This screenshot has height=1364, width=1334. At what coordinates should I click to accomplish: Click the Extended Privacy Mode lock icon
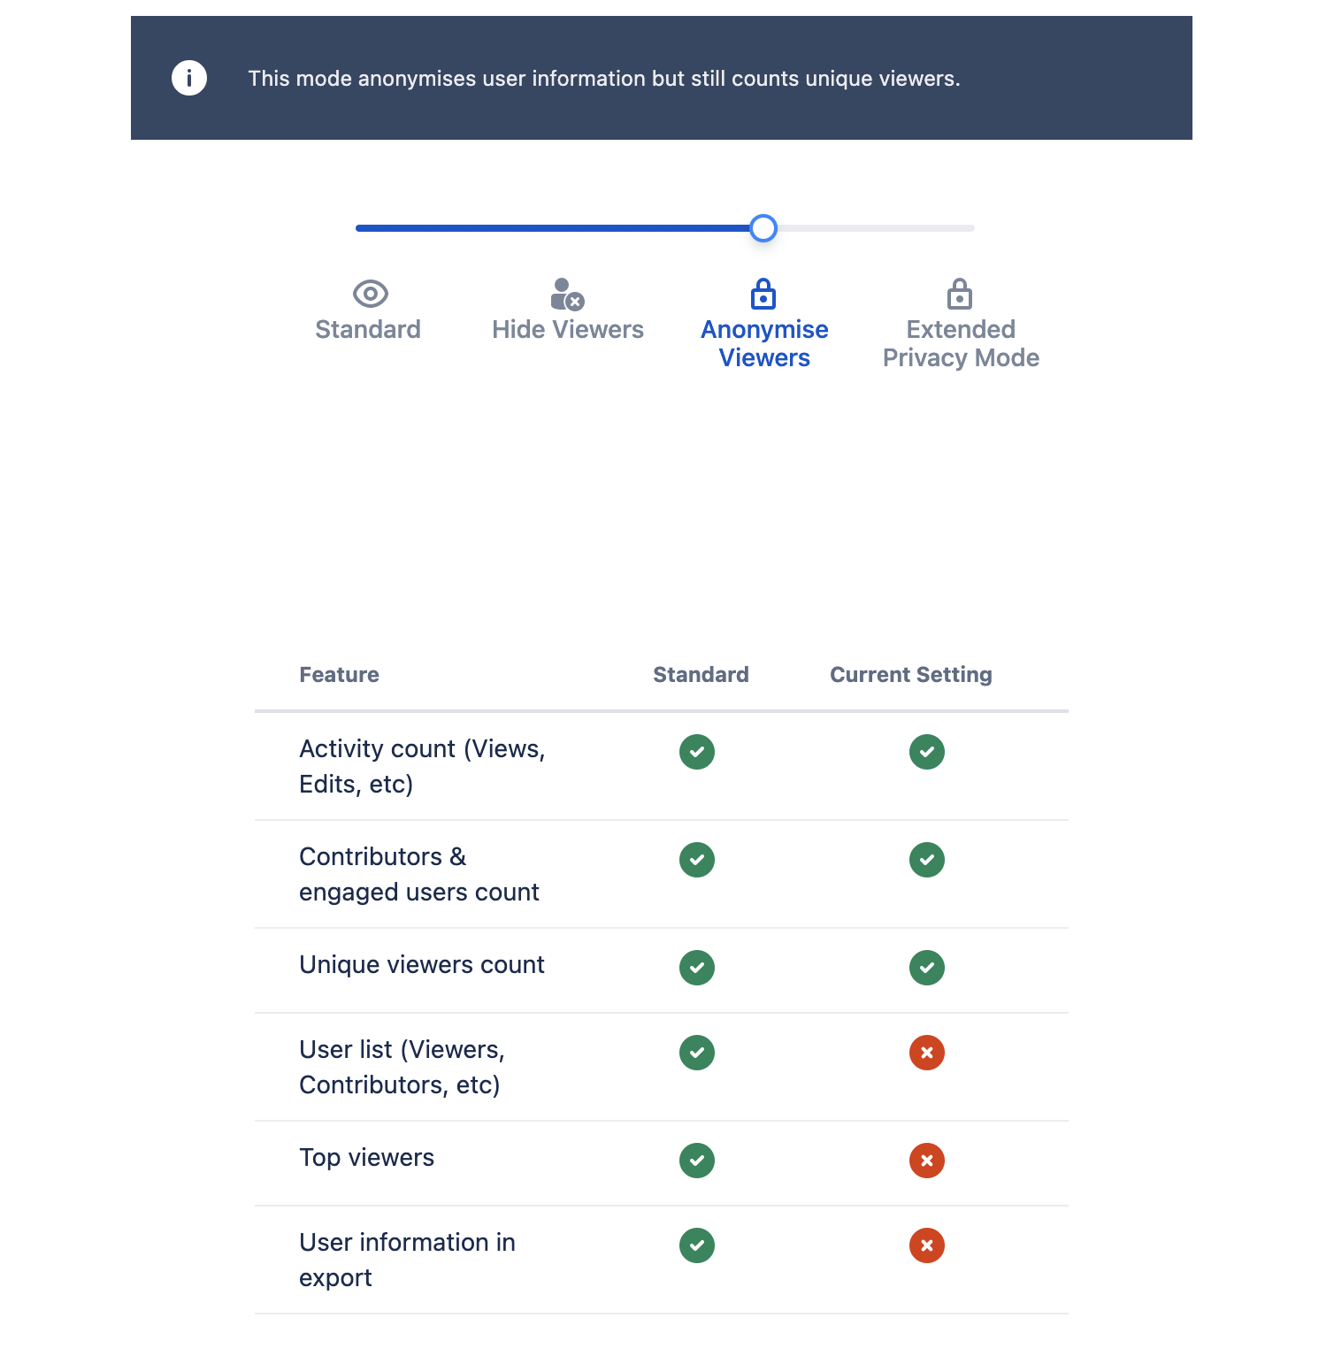point(960,294)
